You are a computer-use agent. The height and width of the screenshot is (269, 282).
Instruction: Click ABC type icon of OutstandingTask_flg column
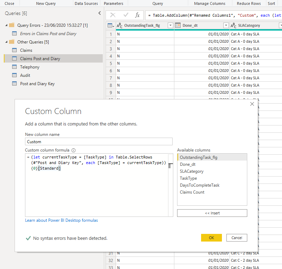119,26
